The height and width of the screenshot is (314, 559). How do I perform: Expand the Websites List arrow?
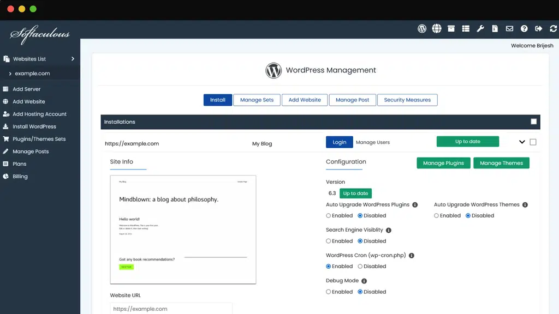point(73,59)
